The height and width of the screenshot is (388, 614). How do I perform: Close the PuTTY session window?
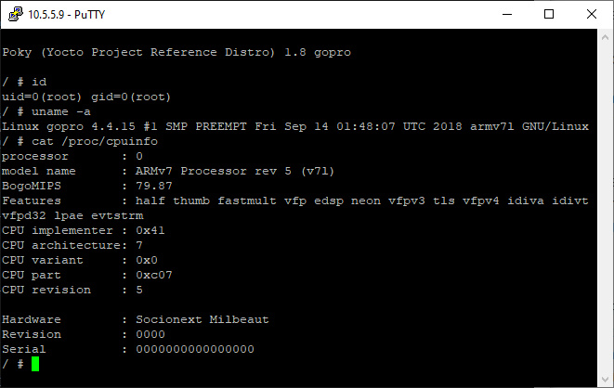(x=592, y=14)
